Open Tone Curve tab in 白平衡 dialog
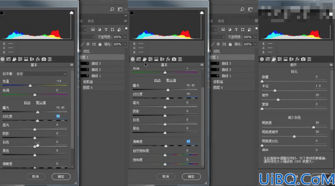Image resolution: width=335 pixels, height=186 pixels. pyautogui.click(x=9, y=59)
